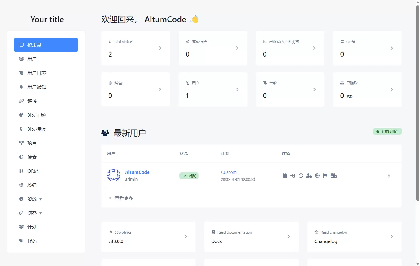Open the 已赚取 USD card chevron

coord(392,90)
